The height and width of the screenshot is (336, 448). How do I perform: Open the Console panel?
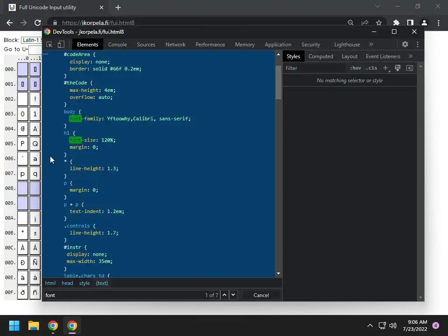point(117,45)
